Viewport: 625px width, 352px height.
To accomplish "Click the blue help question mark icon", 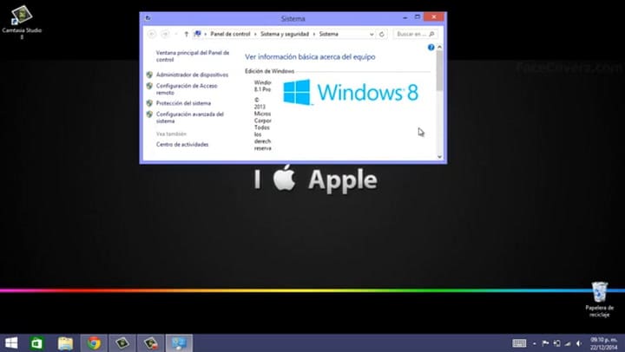I will [x=431, y=47].
